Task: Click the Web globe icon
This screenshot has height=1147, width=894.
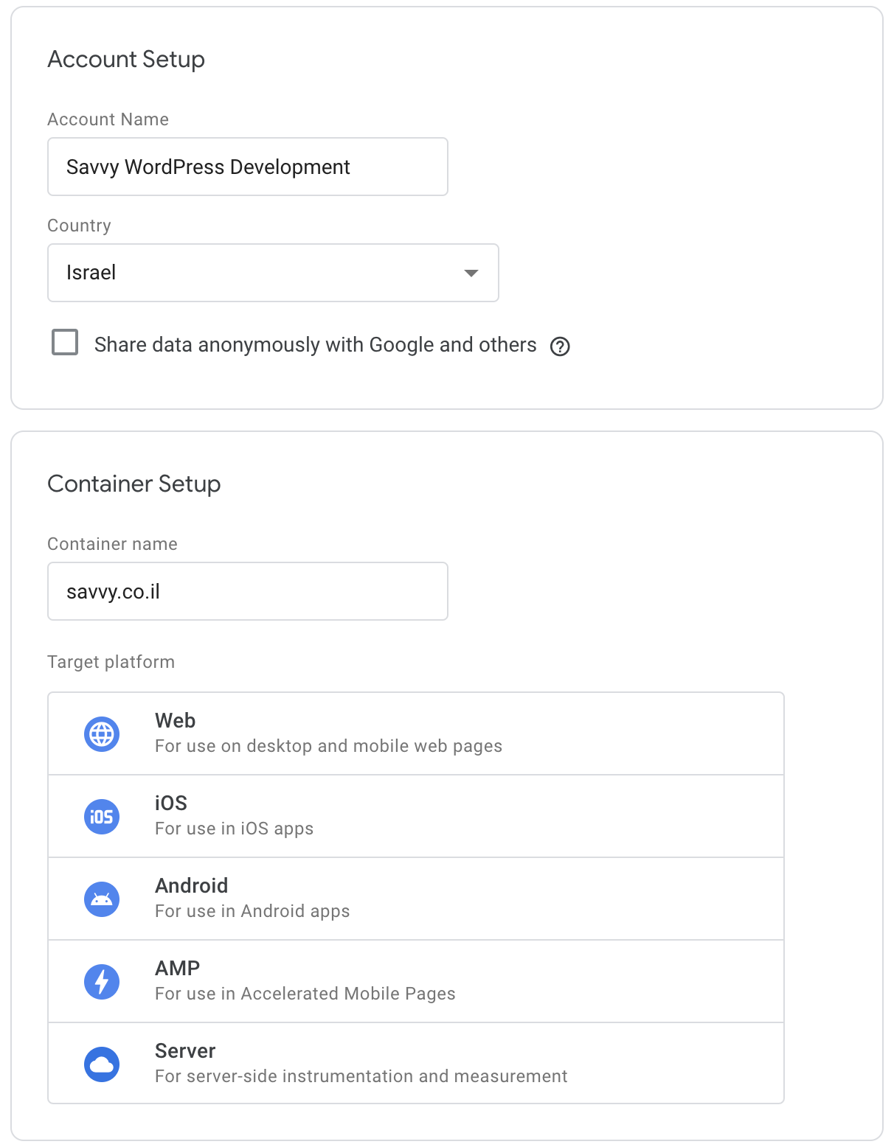Action: point(102,734)
